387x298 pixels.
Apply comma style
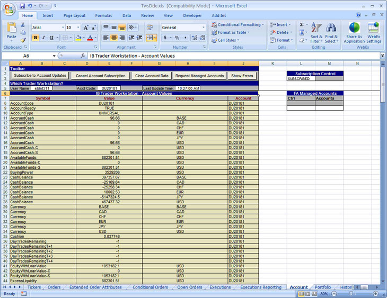(185, 38)
